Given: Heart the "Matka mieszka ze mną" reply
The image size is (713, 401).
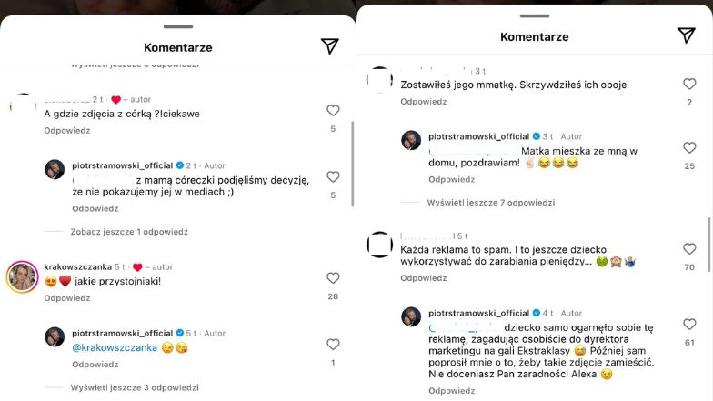Looking at the screenshot, I should (689, 147).
